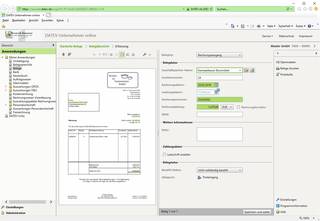Open the Ansicht menu
The width and height of the screenshot is (320, 221).
(x=34, y=20)
